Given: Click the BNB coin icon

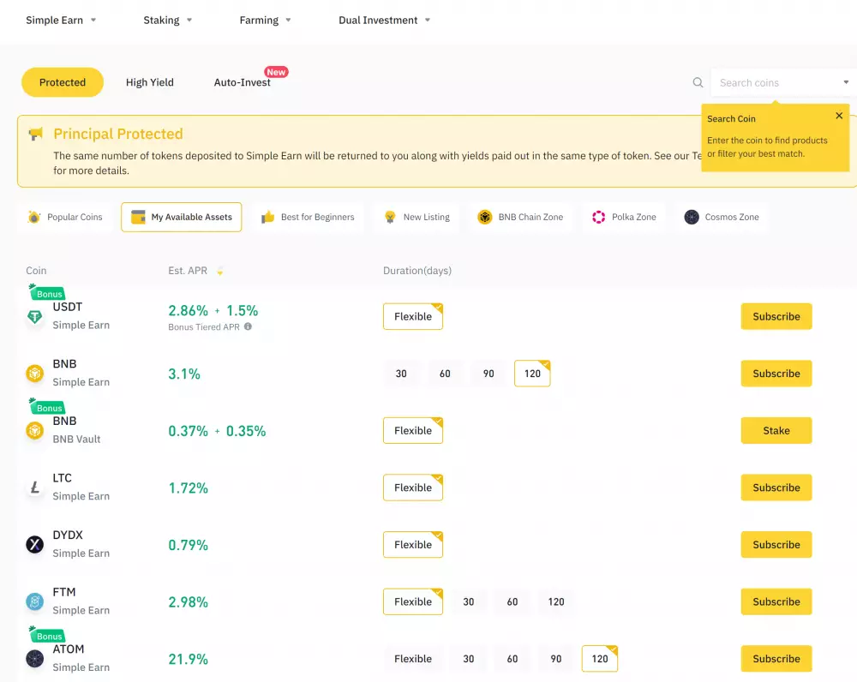Looking at the screenshot, I should [x=34, y=374].
